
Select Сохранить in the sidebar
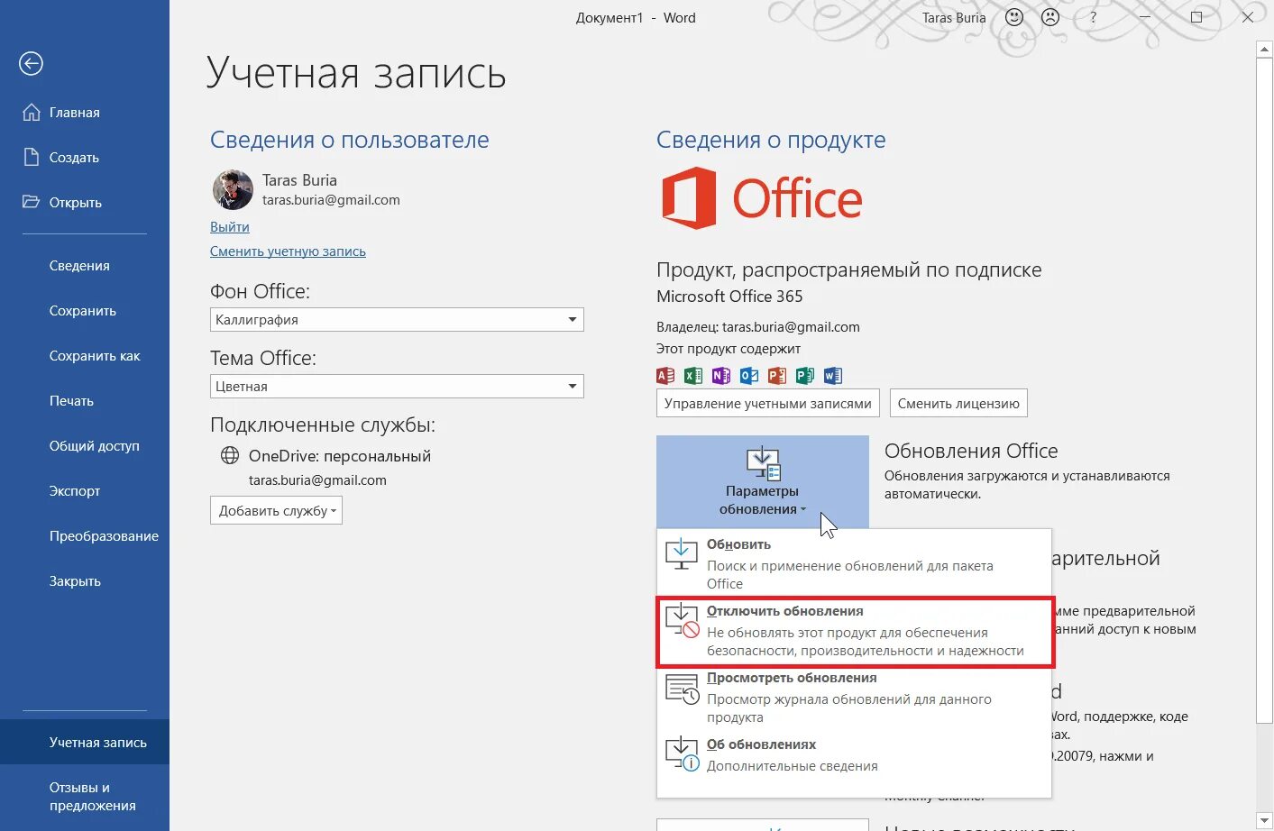85,310
